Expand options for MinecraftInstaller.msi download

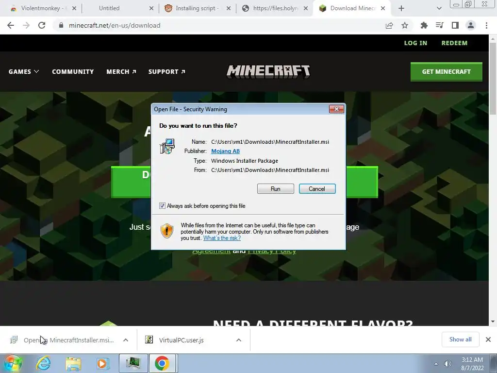point(126,340)
